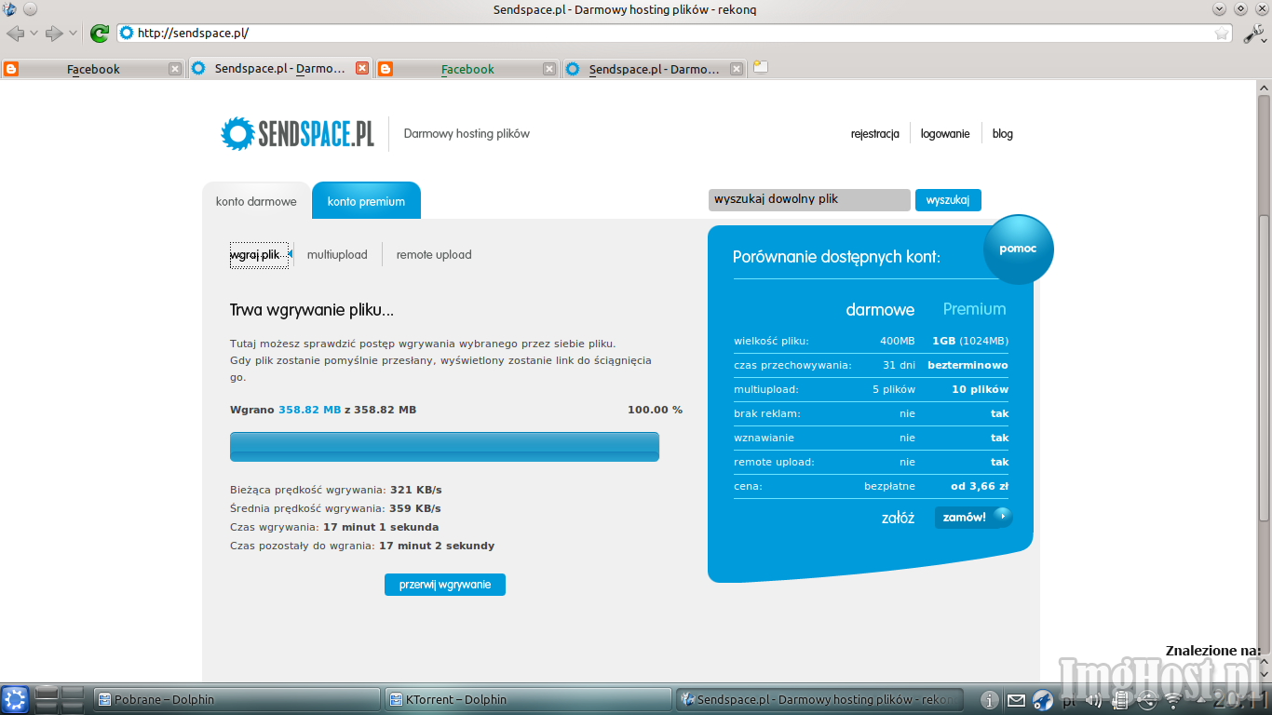Click the 100.00 % progress value
The height and width of the screenshot is (715, 1272).
pos(655,410)
